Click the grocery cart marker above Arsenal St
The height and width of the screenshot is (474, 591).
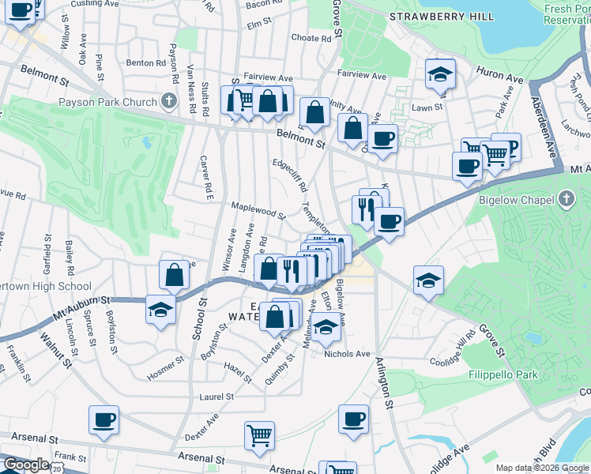(x=259, y=437)
